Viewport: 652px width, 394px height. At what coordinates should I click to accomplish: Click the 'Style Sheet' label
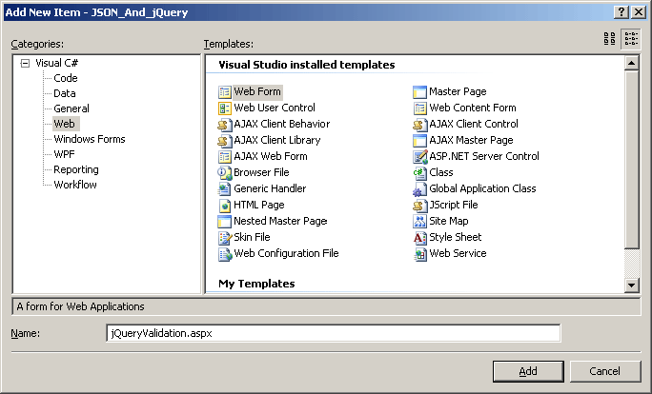[x=456, y=238]
